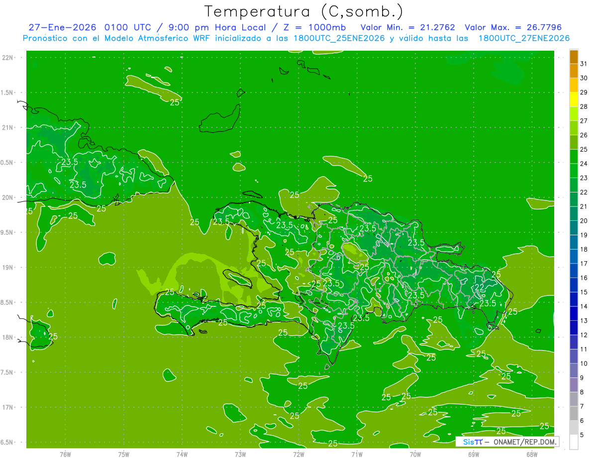Click the '75W' longitude axis label
This screenshot has width=597, height=461.
click(x=124, y=454)
